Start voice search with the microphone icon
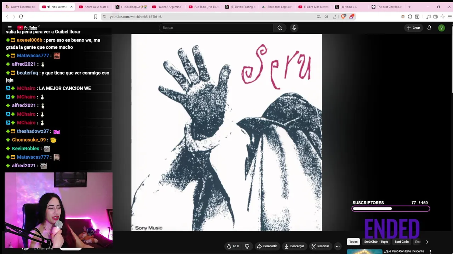The height and width of the screenshot is (254, 453). pyautogui.click(x=294, y=28)
